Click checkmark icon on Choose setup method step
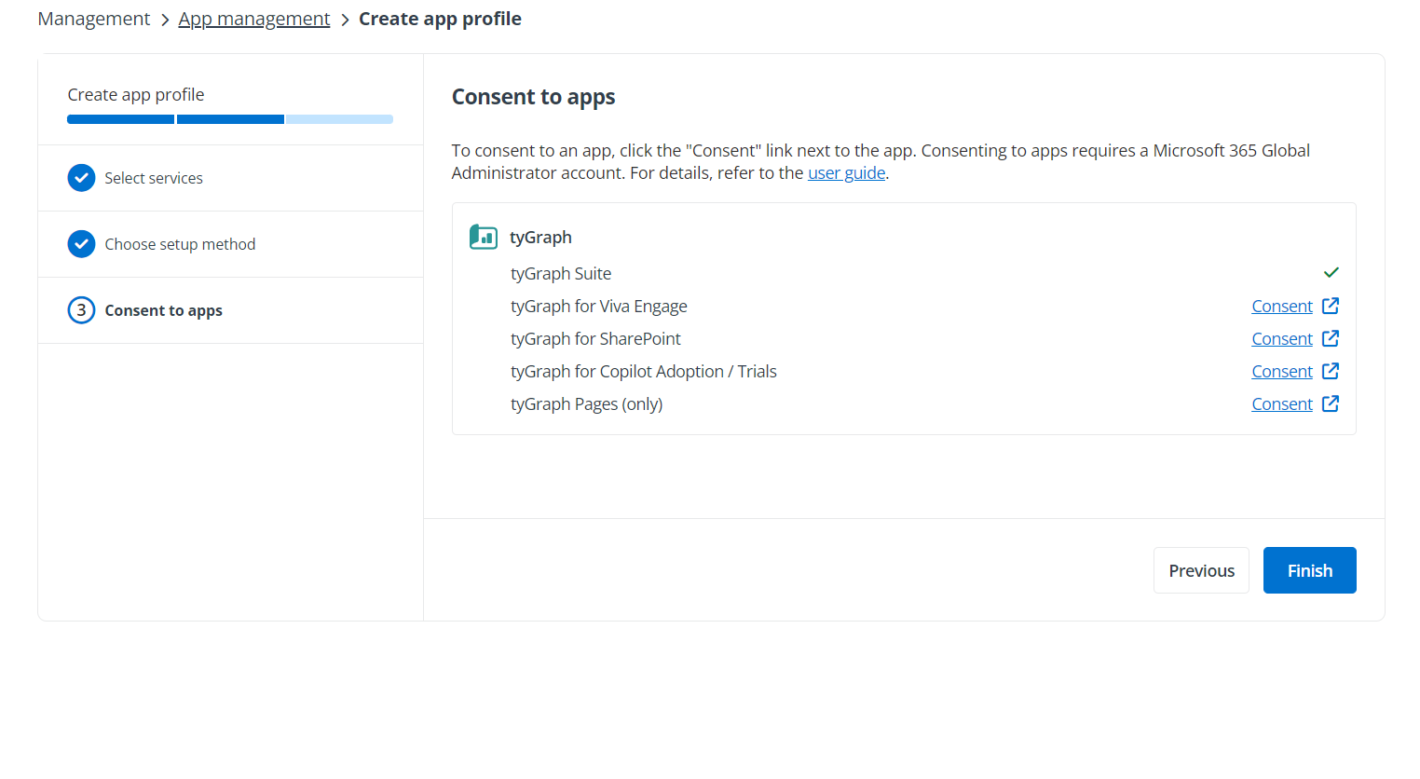This screenshot has width=1420, height=779. 81,243
